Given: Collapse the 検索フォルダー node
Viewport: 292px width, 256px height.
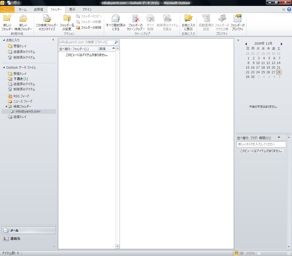Looking at the screenshot, I should coord(6,107).
